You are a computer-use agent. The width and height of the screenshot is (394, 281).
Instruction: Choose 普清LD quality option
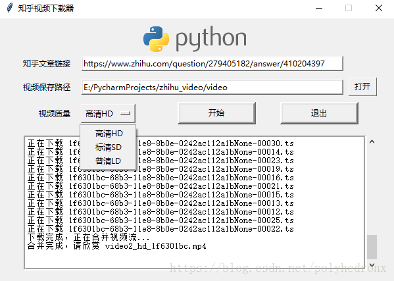(x=109, y=161)
